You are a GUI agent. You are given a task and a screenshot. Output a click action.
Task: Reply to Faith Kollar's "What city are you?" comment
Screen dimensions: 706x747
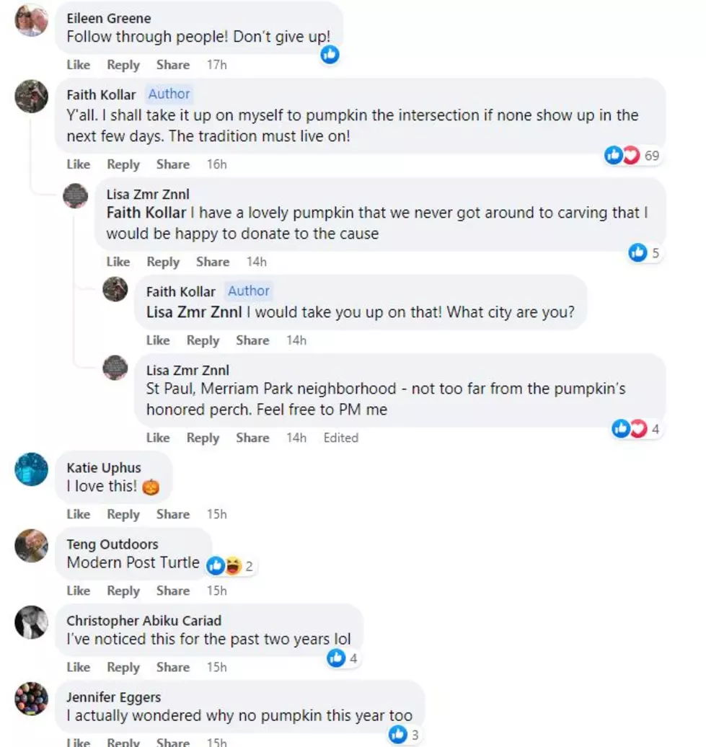click(x=203, y=340)
